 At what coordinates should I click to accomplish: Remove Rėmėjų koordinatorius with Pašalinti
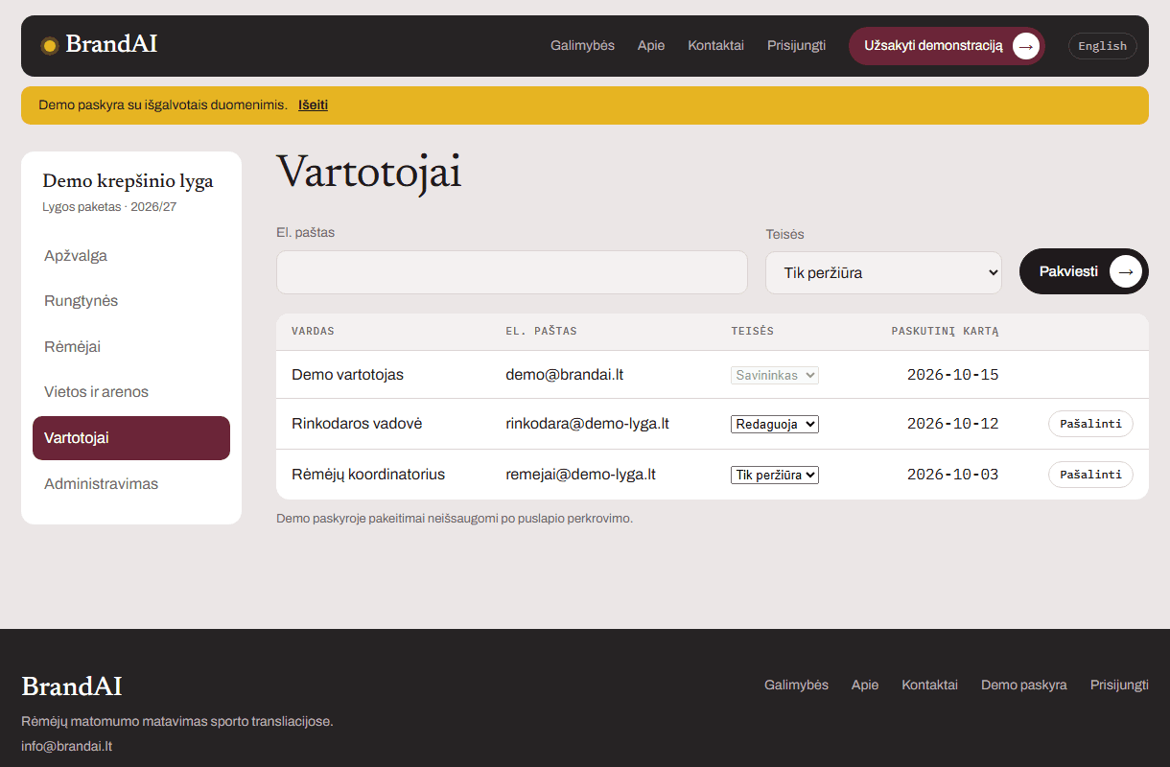pos(1090,475)
